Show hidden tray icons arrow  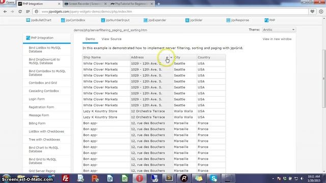click(x=273, y=178)
